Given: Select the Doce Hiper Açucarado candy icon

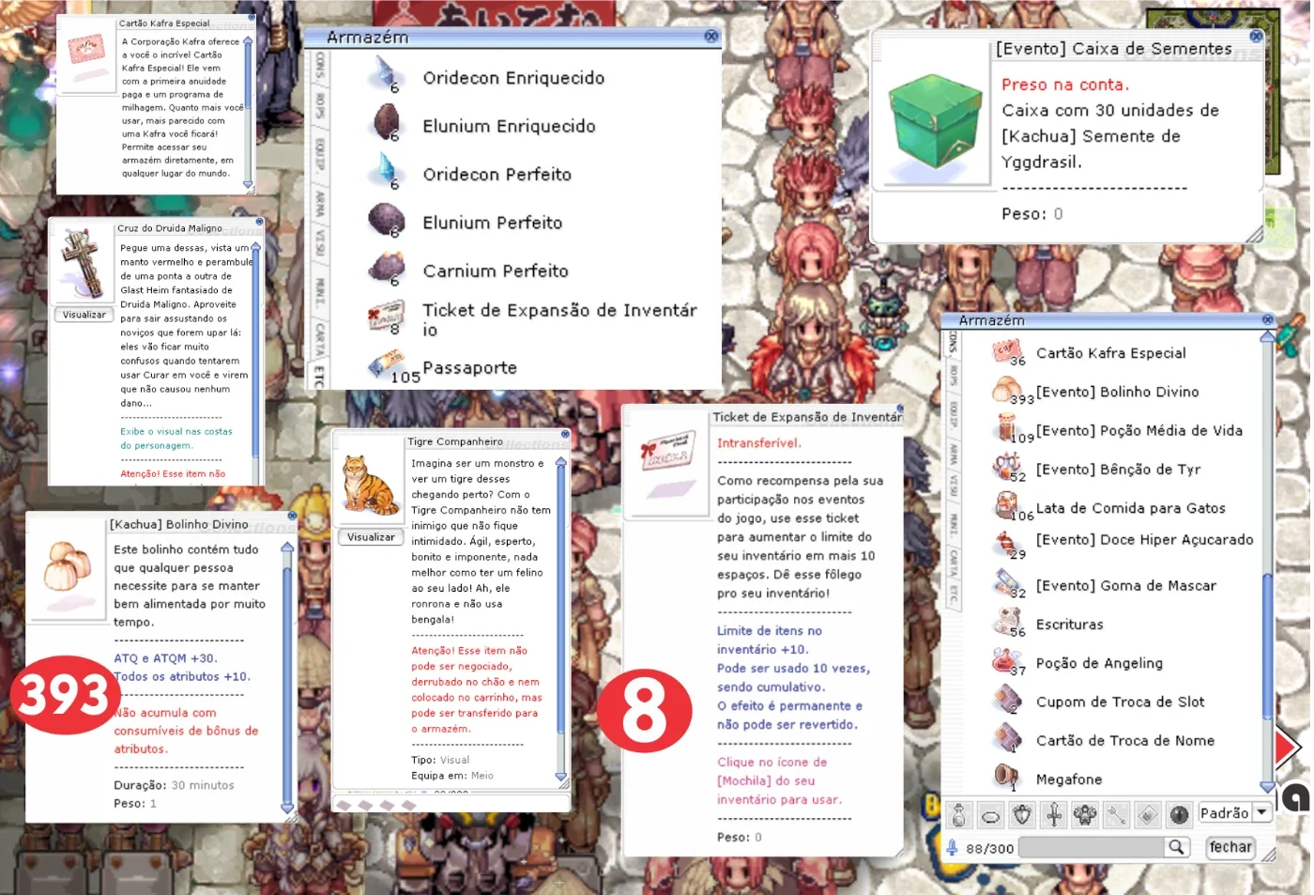Looking at the screenshot, I should pyautogui.click(x=1007, y=544).
